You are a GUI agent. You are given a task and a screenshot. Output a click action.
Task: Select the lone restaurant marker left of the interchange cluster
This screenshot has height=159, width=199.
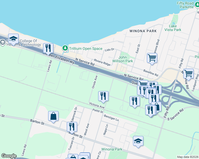click(135, 101)
